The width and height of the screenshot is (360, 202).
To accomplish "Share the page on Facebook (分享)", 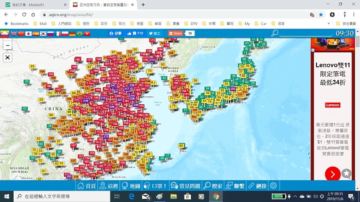I will pos(115,33).
